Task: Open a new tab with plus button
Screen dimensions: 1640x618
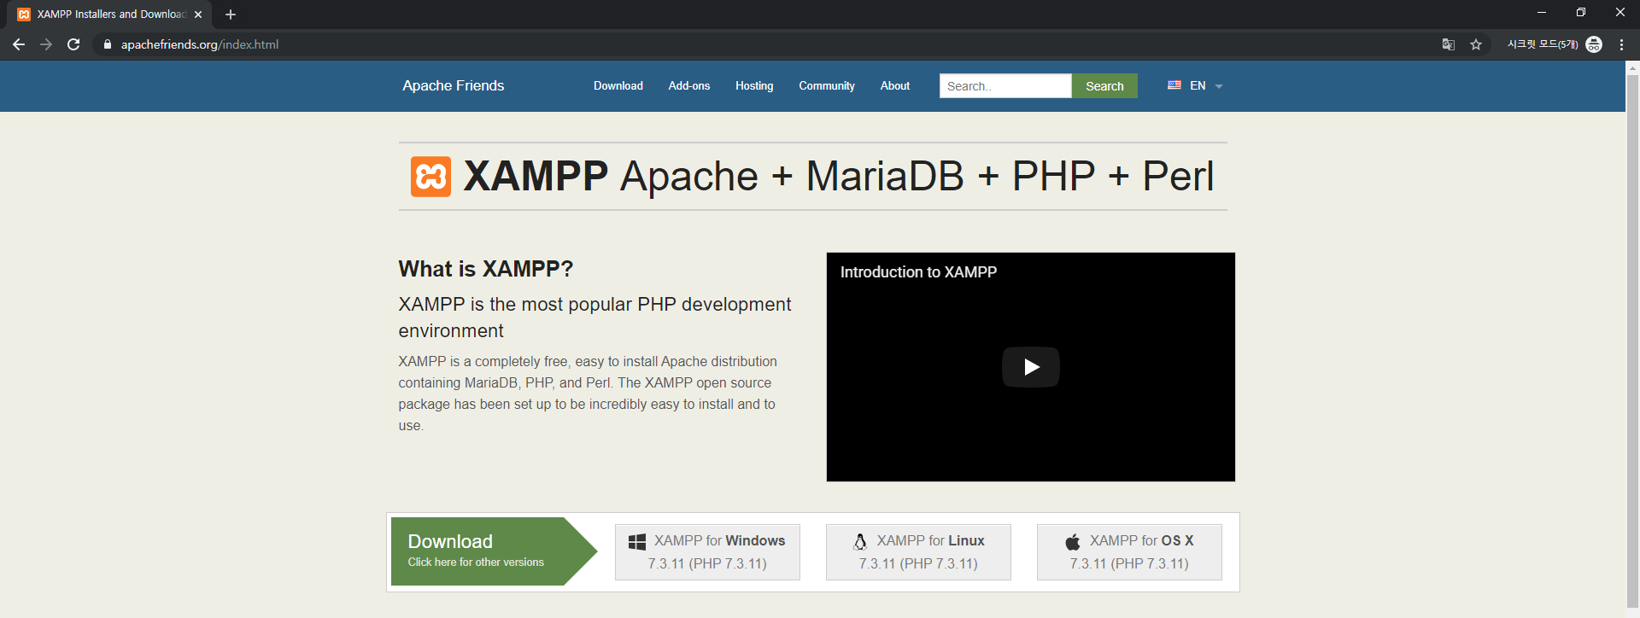Action: click(x=231, y=15)
